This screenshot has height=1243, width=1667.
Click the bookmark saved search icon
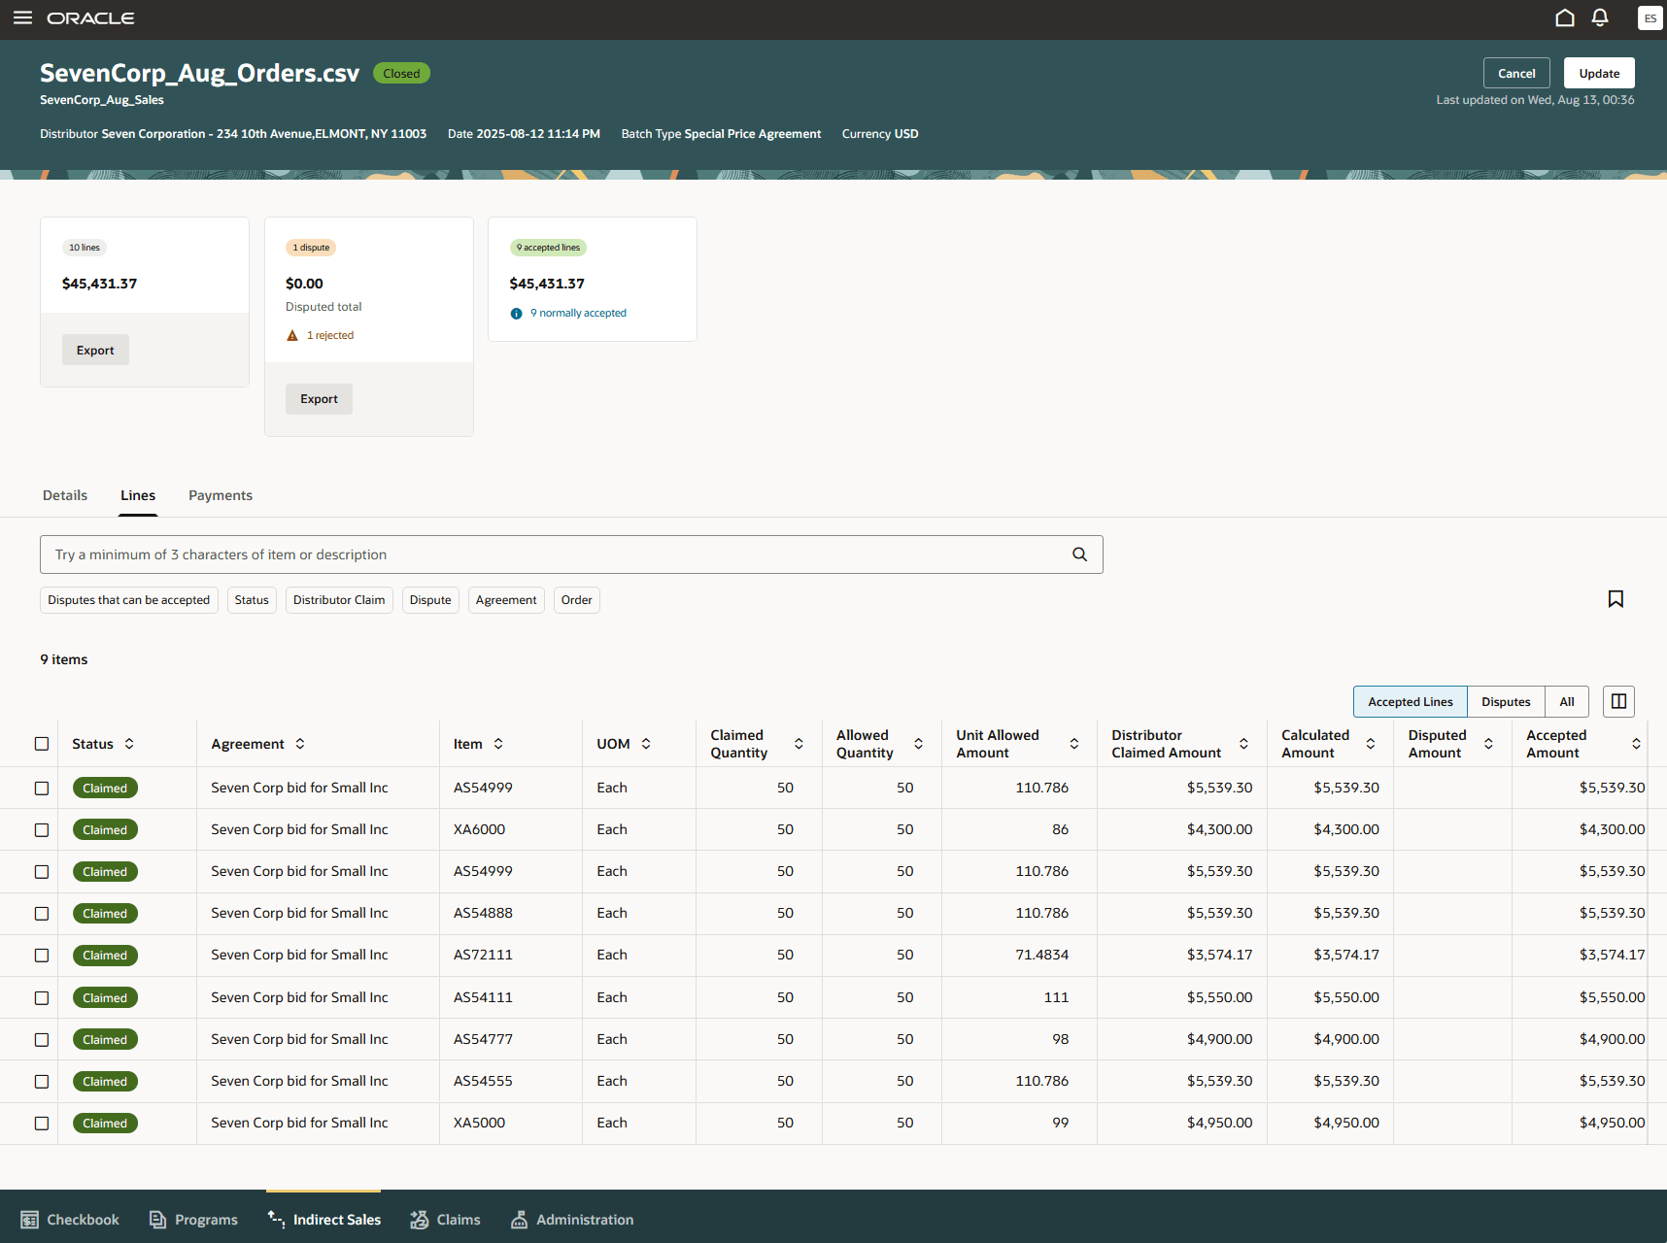pyautogui.click(x=1616, y=599)
